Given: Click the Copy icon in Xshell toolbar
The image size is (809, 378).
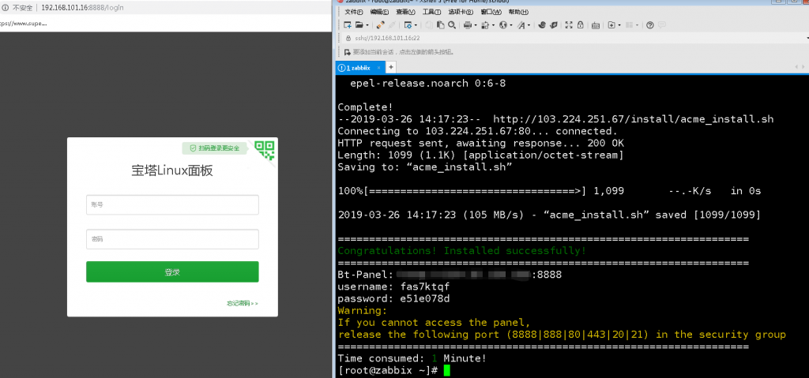Looking at the screenshot, I should click(429, 24).
